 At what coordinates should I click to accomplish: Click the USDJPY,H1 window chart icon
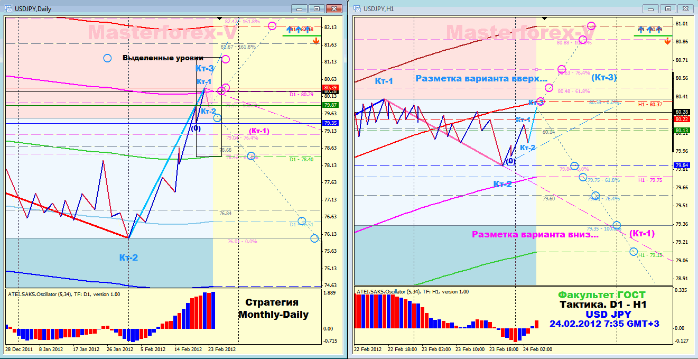[x=357, y=8]
